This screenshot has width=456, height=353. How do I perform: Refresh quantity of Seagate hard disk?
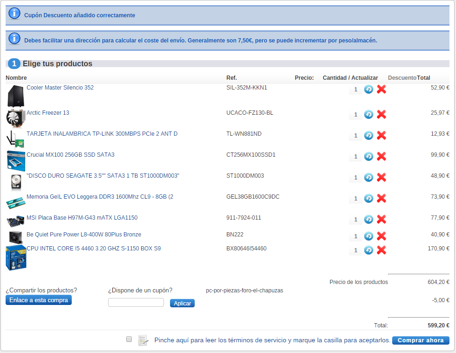(368, 177)
